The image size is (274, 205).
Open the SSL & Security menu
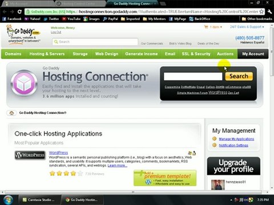pyautogui.click(x=196, y=54)
